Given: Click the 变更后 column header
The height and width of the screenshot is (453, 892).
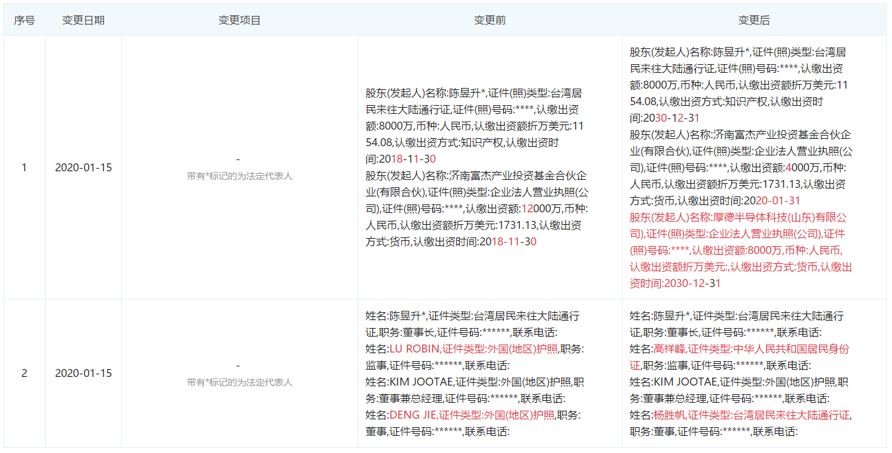Looking at the screenshot, I should tap(754, 20).
